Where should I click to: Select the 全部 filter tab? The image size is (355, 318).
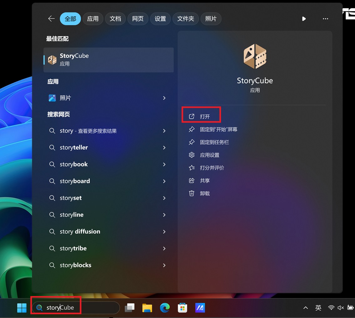(70, 19)
